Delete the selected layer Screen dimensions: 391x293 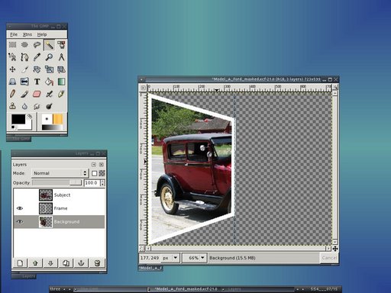pyautogui.click(x=97, y=263)
